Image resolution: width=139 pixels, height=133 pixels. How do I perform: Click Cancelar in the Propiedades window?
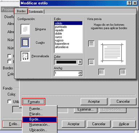pos(99,124)
